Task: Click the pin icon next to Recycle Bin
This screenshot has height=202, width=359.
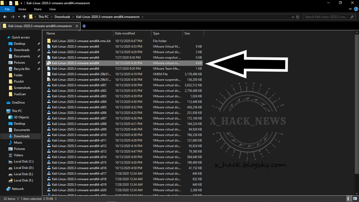Action: coord(39,69)
